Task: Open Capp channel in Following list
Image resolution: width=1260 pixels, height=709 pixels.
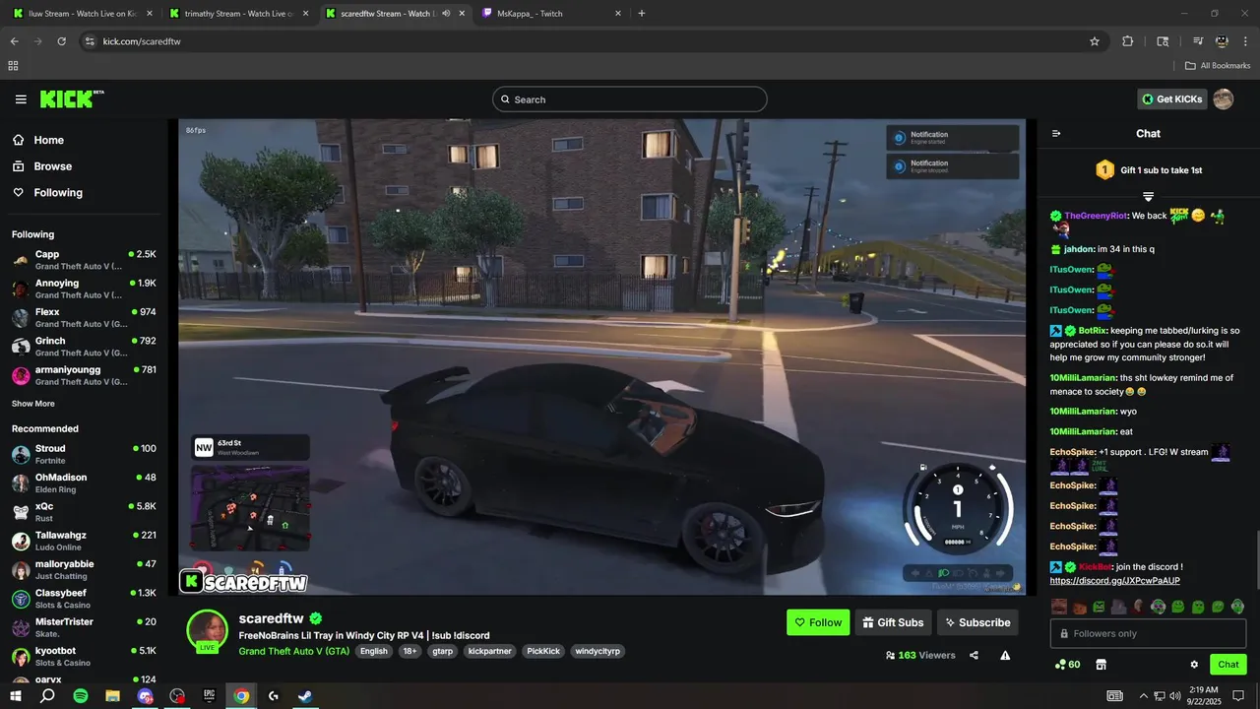Action: pyautogui.click(x=84, y=260)
